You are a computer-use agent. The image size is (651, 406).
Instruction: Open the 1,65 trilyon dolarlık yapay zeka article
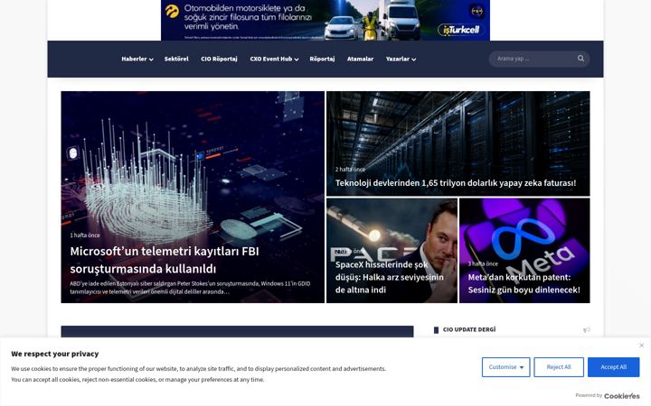(x=456, y=182)
